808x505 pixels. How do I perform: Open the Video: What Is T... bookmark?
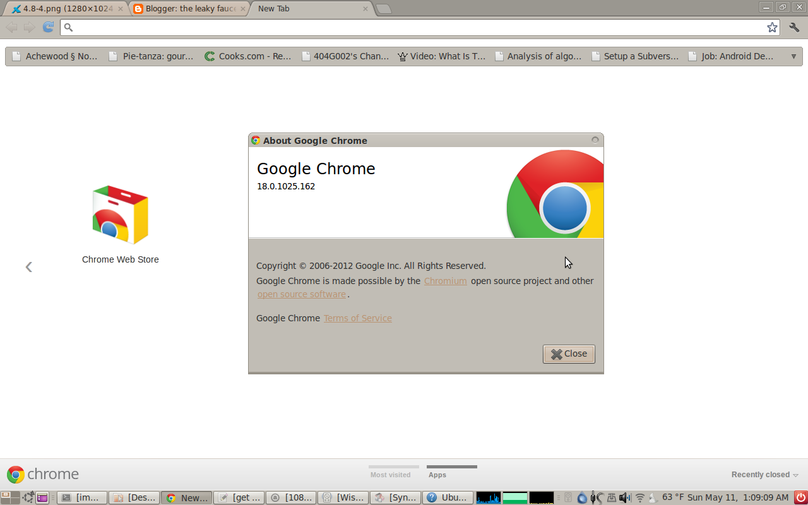click(442, 56)
